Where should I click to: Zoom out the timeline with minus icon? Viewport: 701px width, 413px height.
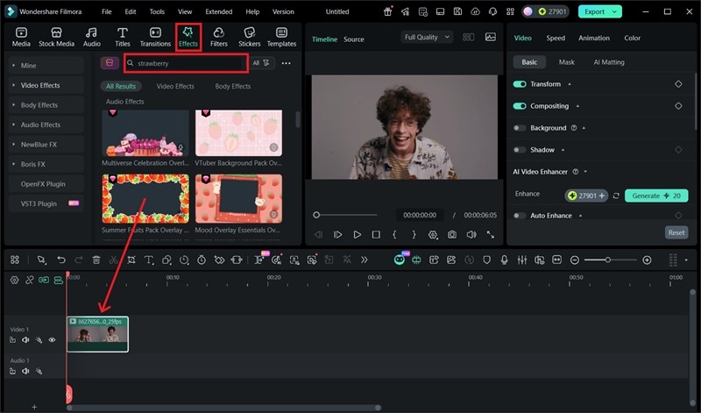click(x=575, y=260)
